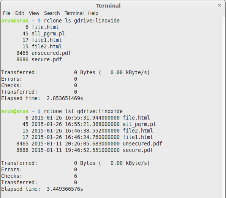
Task: Click the Terminal title bar
Action: click(x=108, y=6)
